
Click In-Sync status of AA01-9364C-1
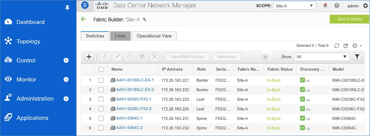[x=274, y=118]
